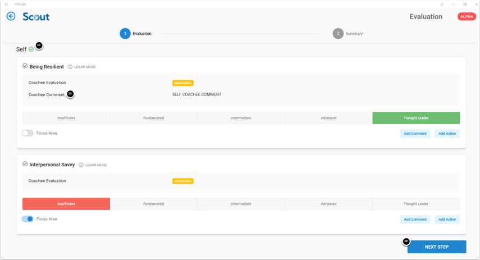Click info icon beside Being Resilient
480x260 pixels.
[x=70, y=67]
